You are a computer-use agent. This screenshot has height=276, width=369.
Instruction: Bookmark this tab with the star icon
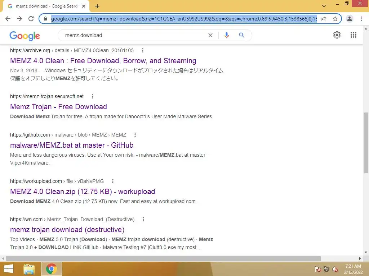[335, 19]
